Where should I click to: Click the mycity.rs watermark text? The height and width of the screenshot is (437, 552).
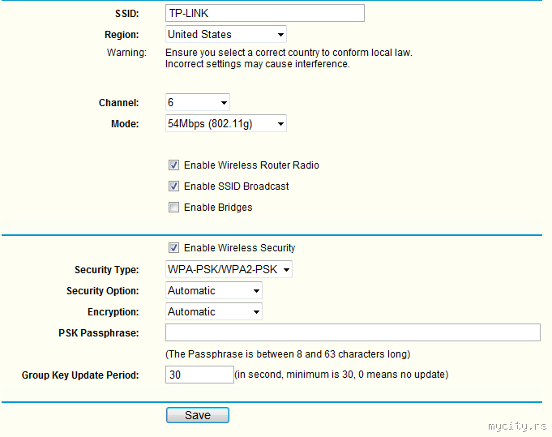point(517,426)
